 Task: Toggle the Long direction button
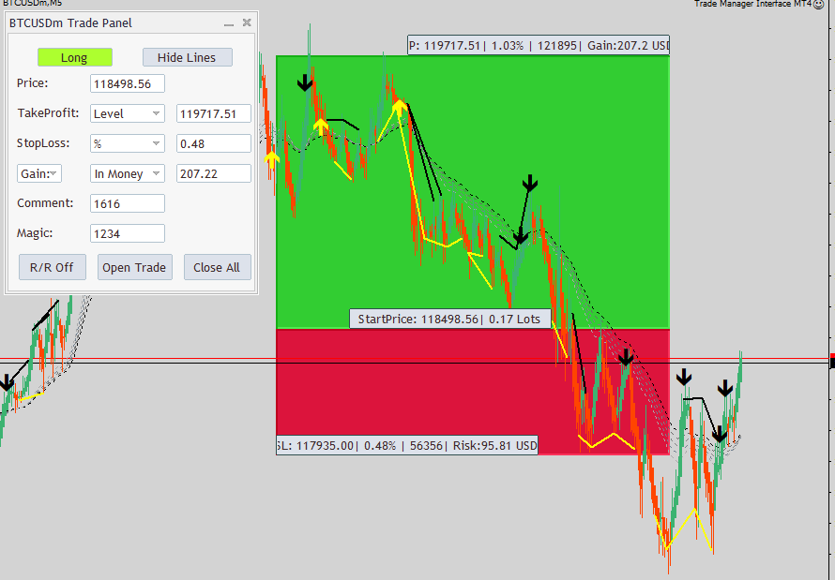74,57
